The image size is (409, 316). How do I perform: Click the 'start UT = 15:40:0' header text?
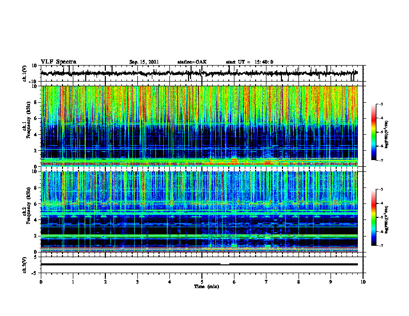pos(249,62)
